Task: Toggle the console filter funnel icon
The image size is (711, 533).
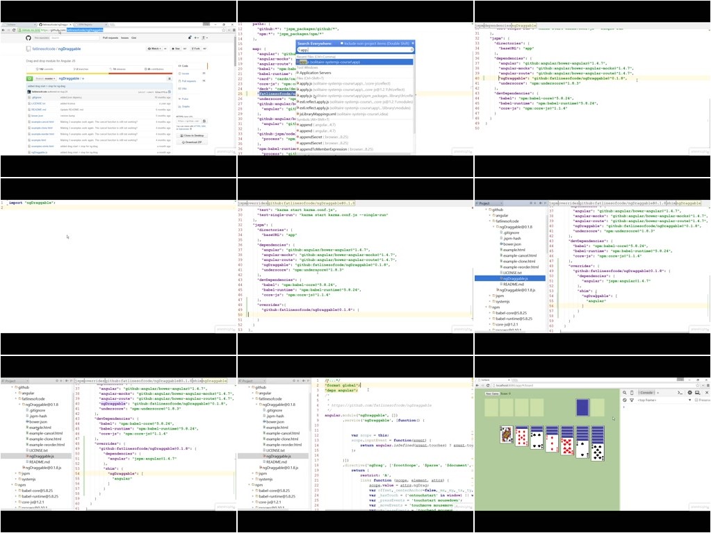Action: 632,400
